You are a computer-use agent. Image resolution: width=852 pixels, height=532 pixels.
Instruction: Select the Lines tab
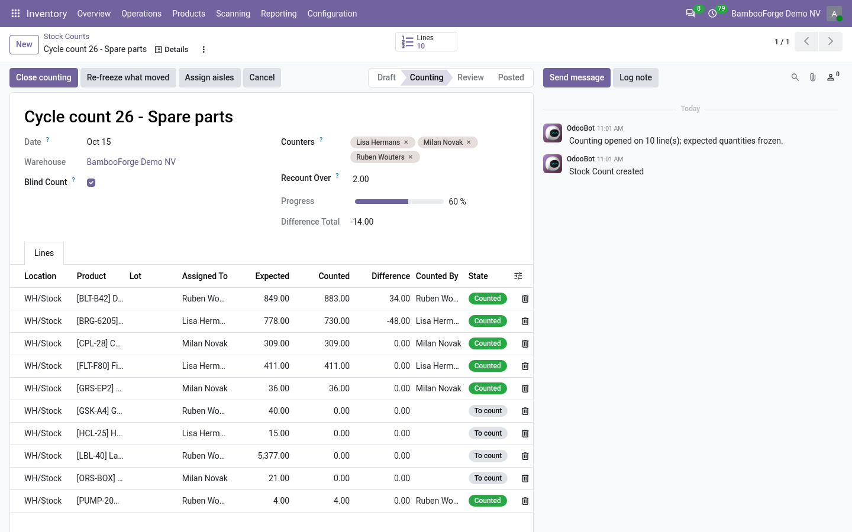click(44, 253)
